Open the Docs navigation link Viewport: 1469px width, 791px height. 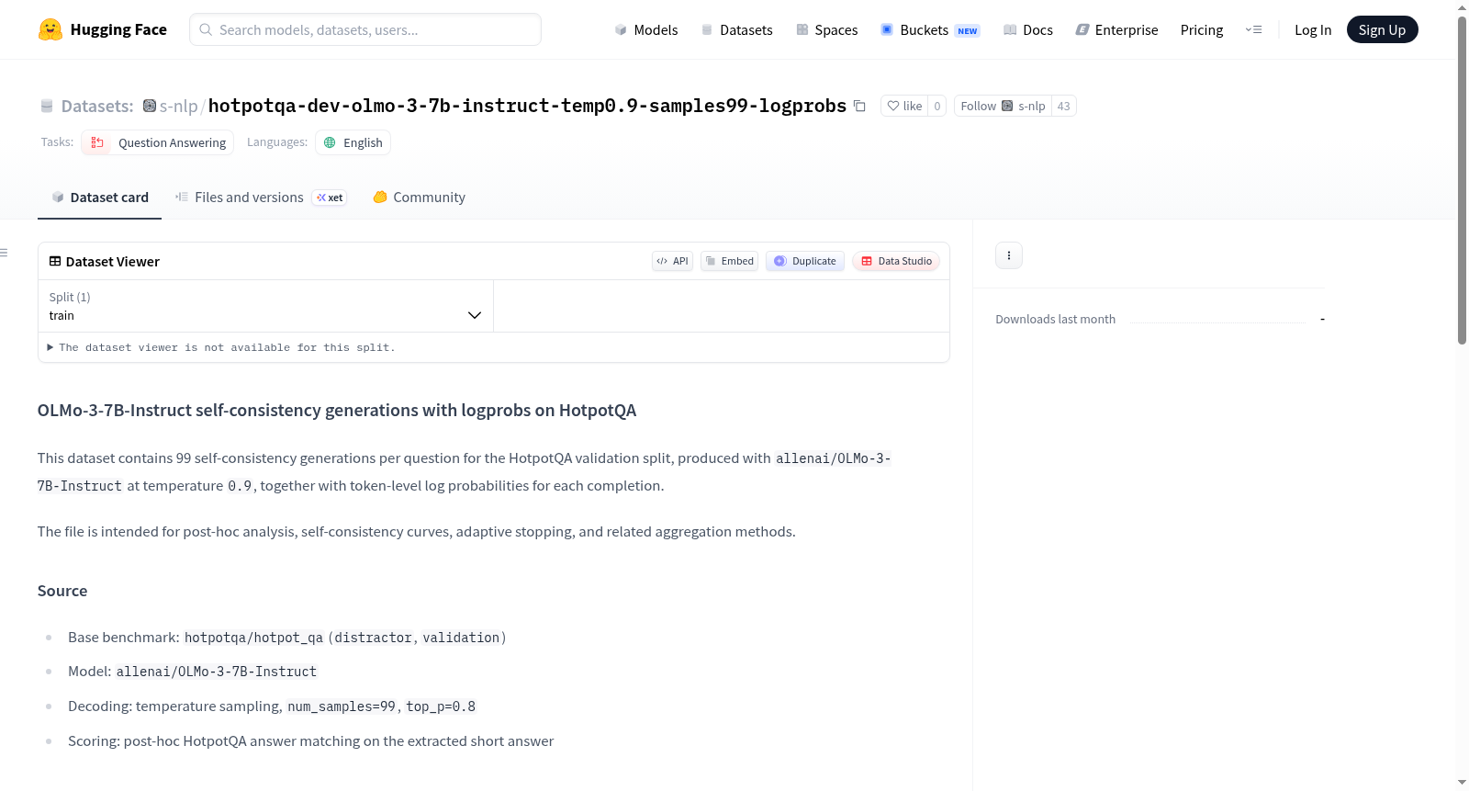click(x=1027, y=29)
